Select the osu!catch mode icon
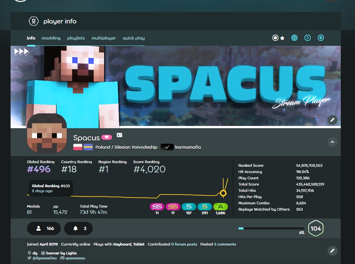 click(x=307, y=38)
